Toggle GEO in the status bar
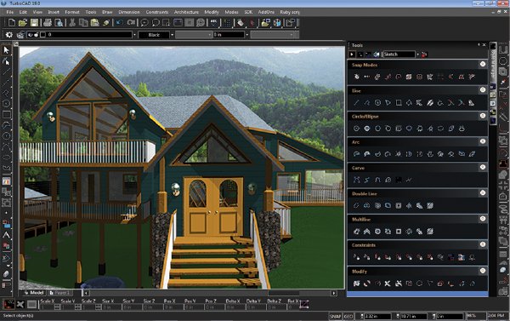The height and width of the screenshot is (321, 510). pos(348,316)
